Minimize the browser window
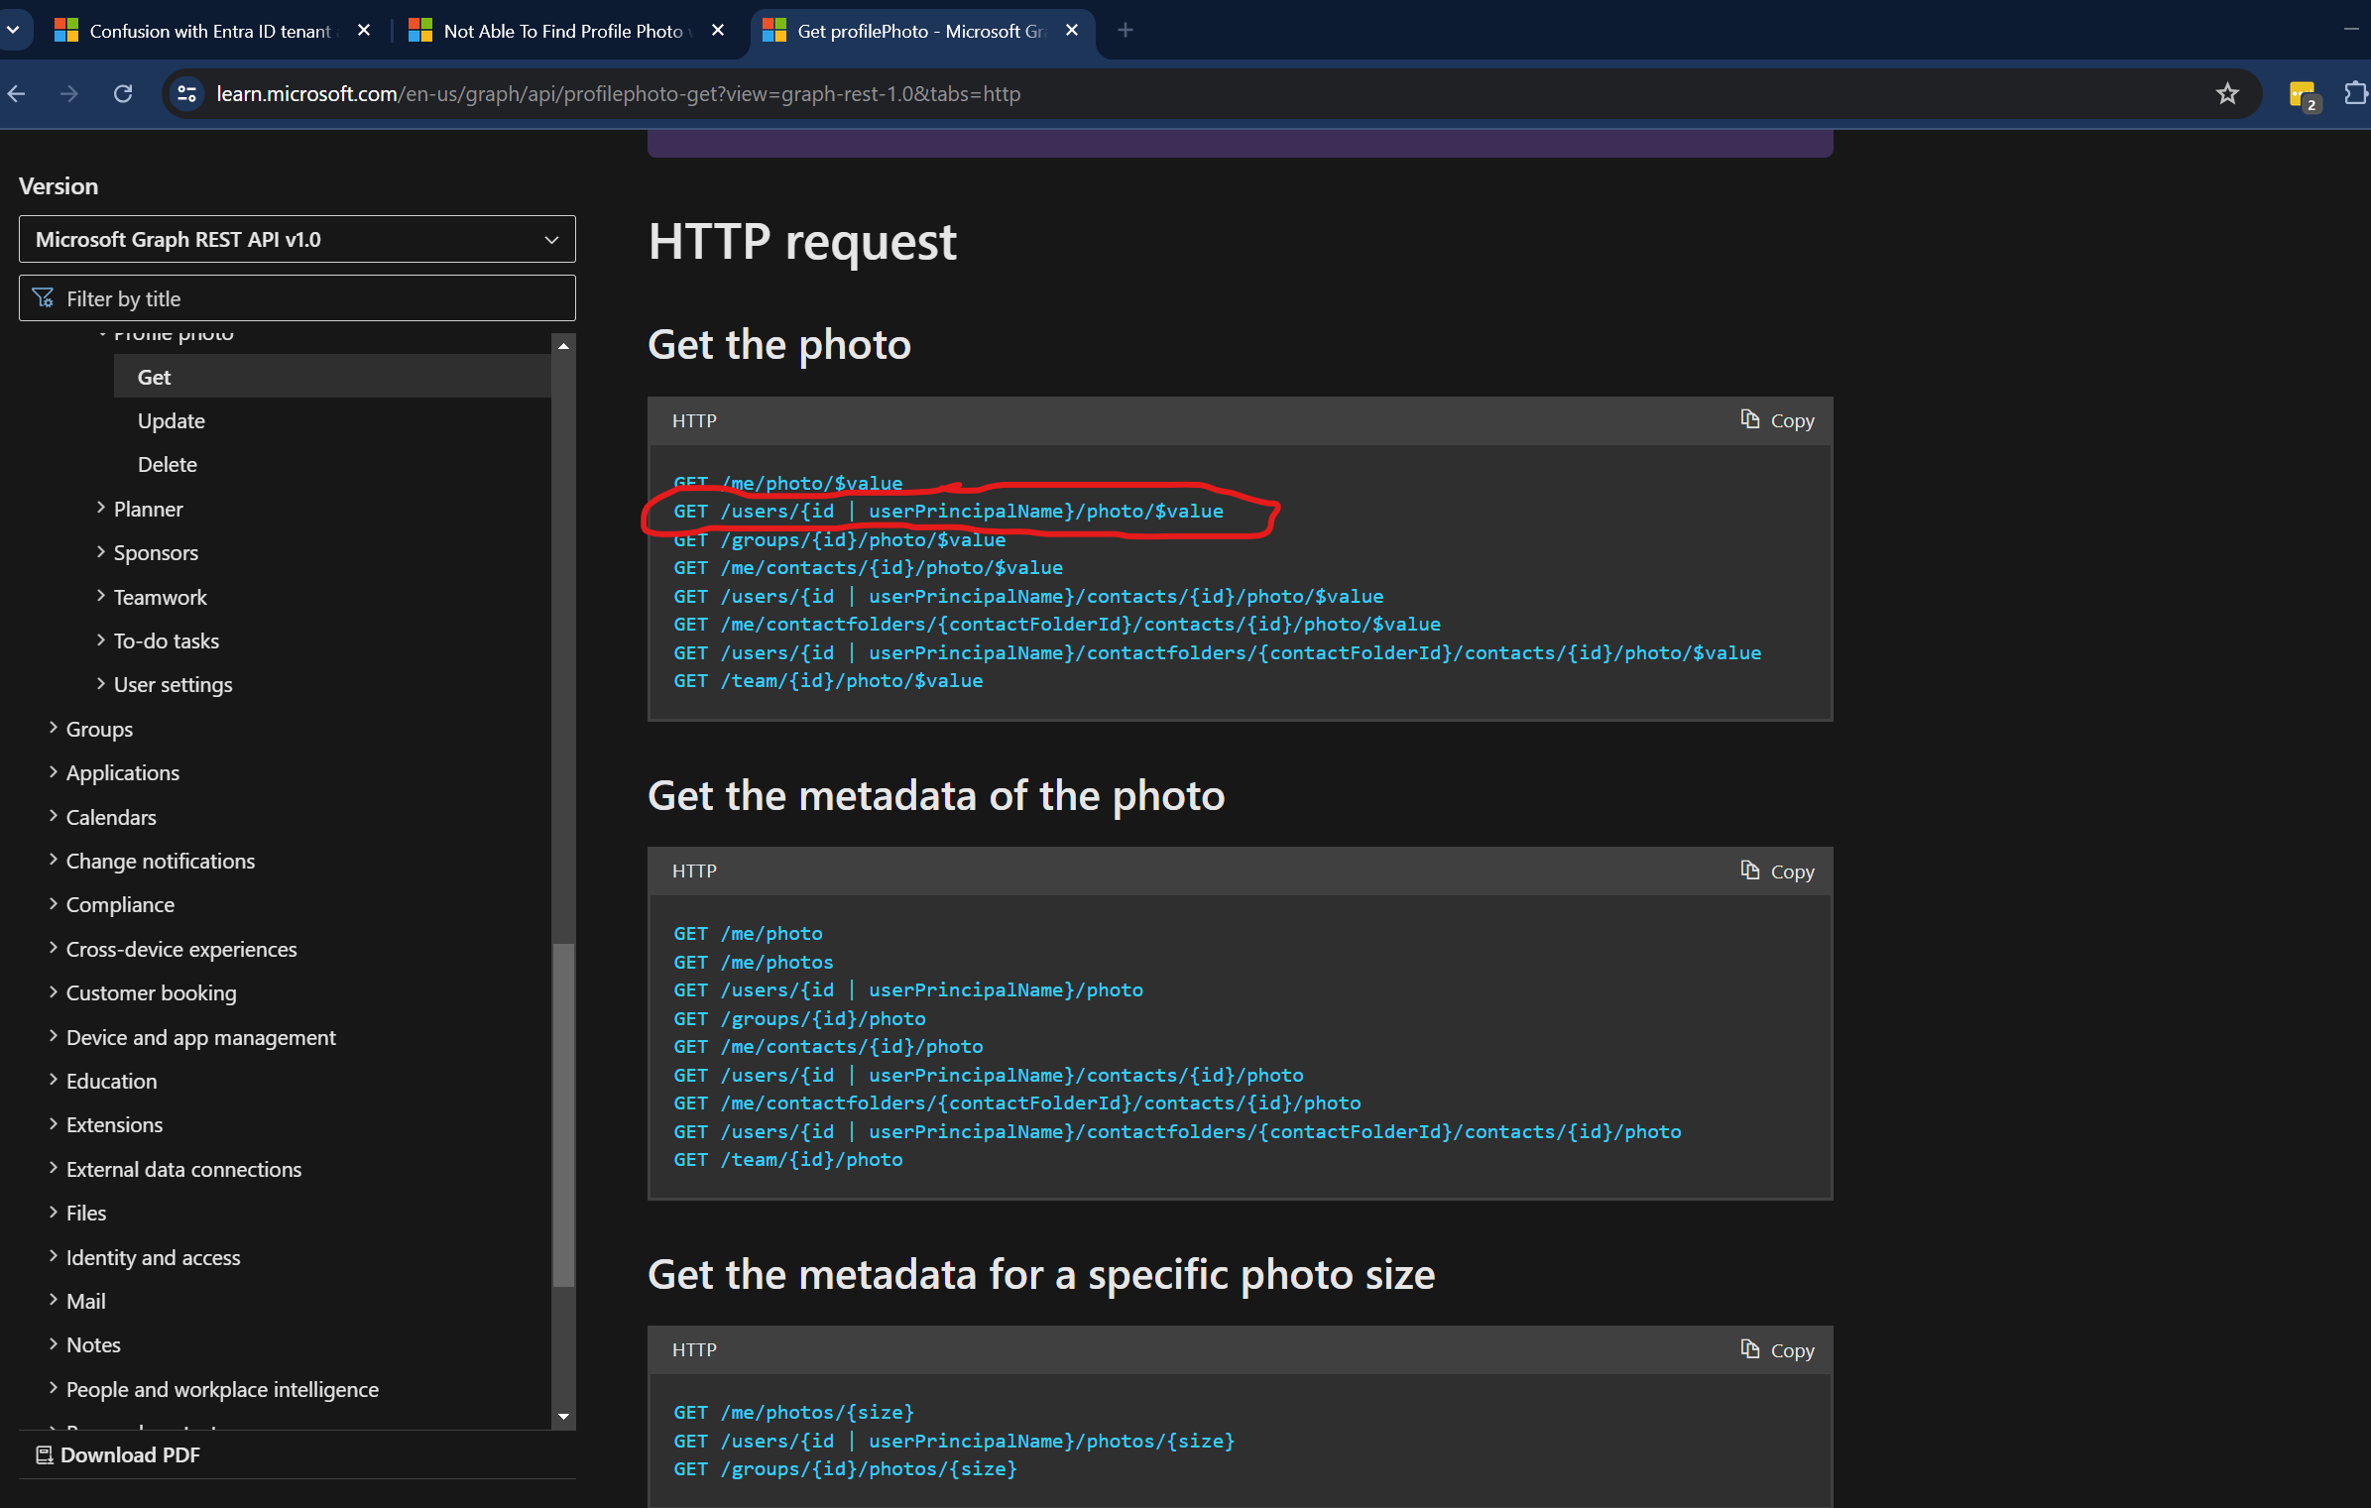2371x1508 pixels. coord(2351,31)
